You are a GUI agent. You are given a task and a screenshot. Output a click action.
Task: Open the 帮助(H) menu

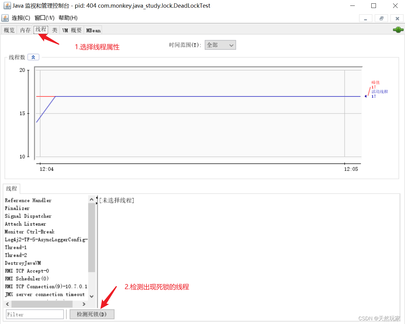tap(68, 18)
